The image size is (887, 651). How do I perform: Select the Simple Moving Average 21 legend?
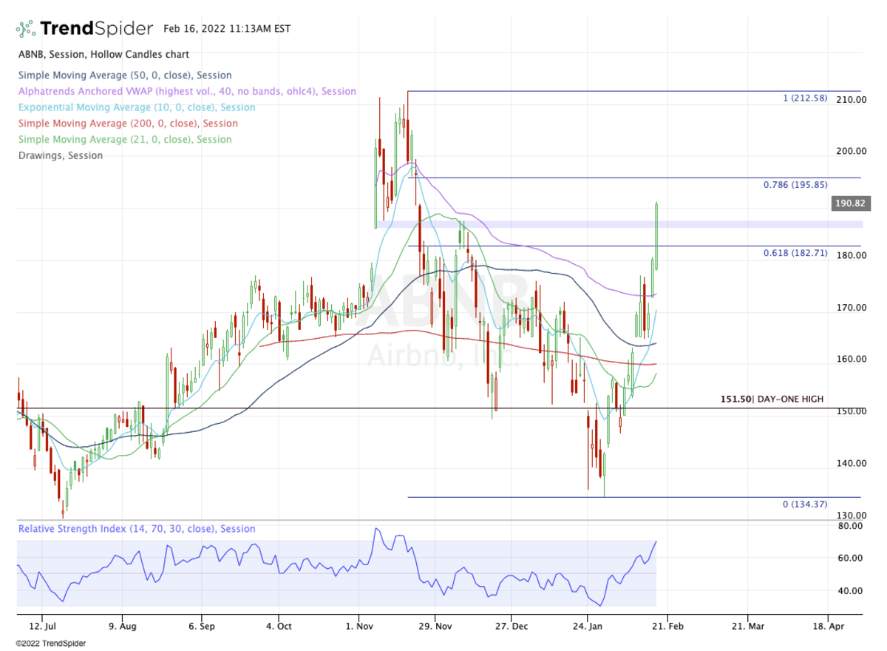coord(125,140)
